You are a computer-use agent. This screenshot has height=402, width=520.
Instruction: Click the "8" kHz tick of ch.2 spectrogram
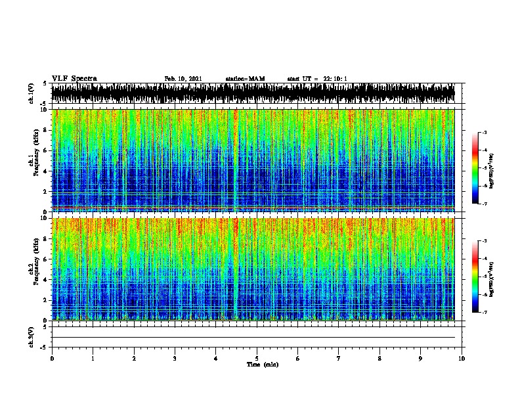tap(46, 239)
